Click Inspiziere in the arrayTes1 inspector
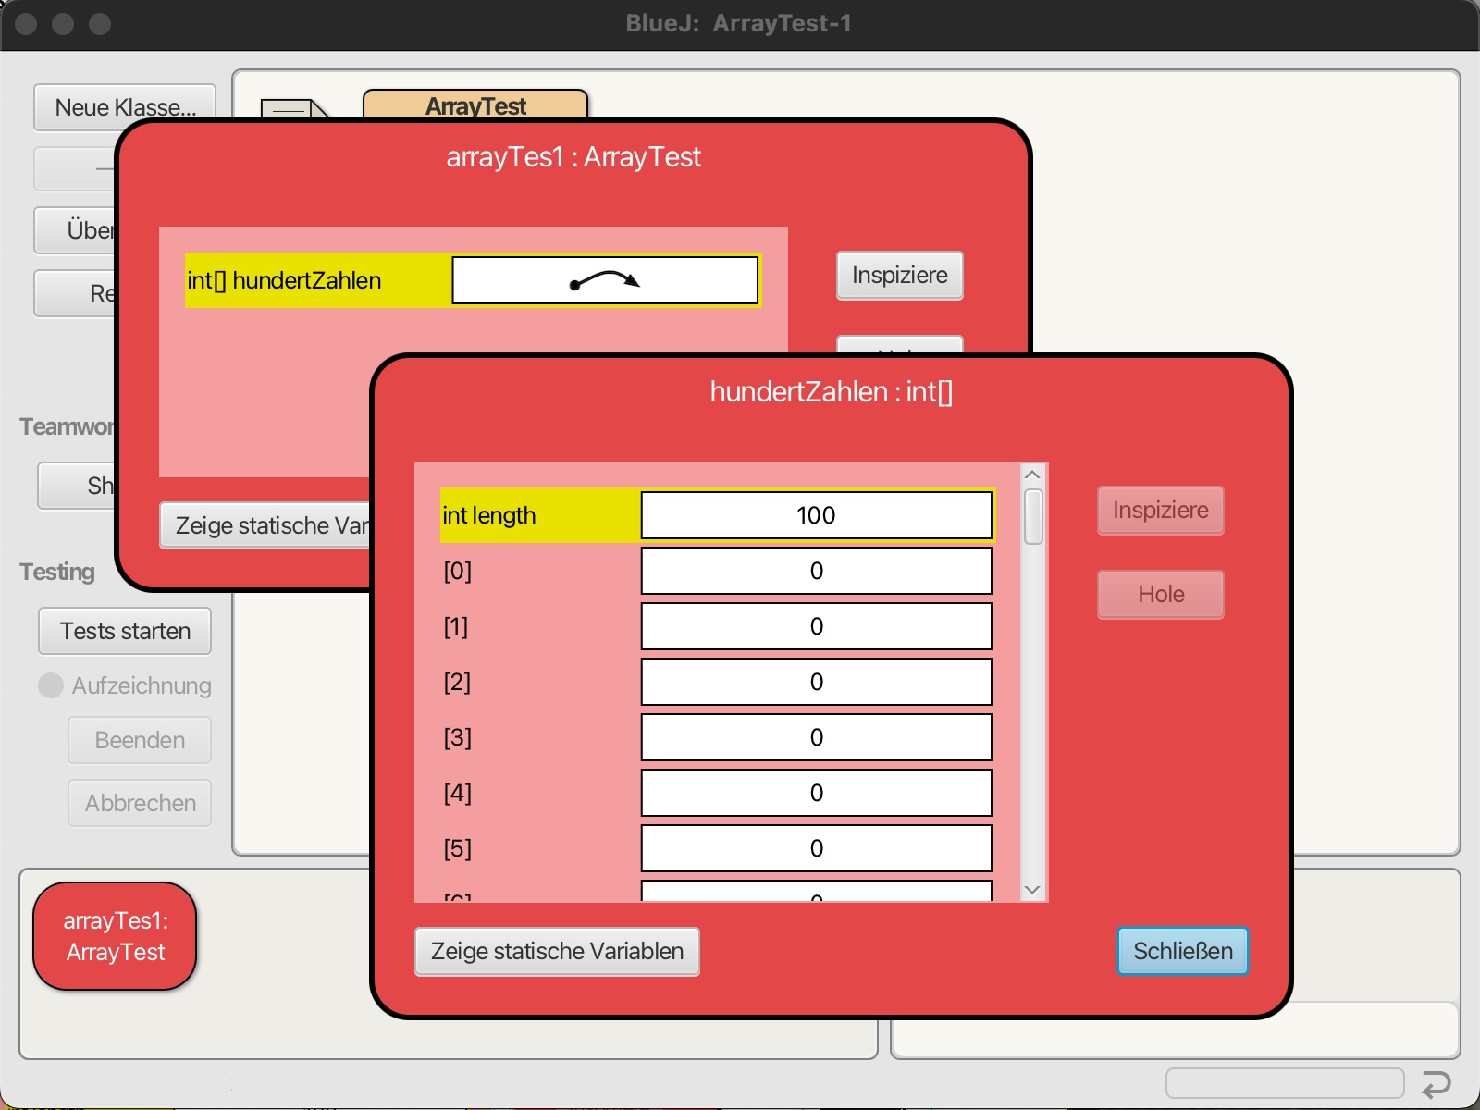This screenshot has height=1110, width=1480. coord(899,276)
